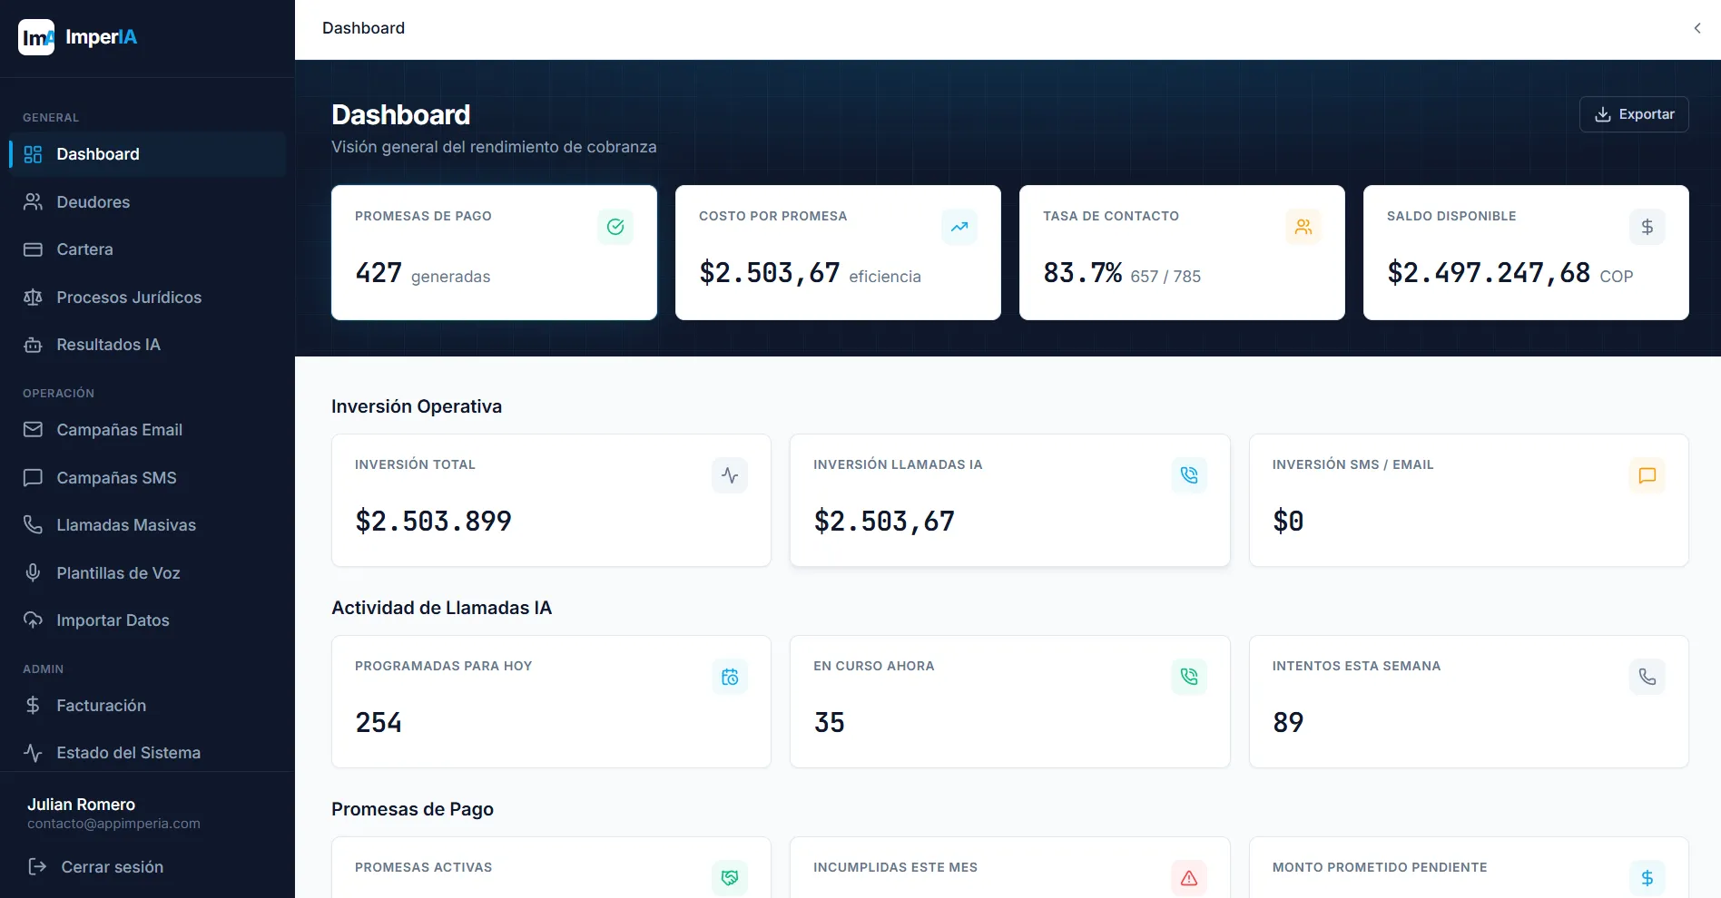Click the $2.503.899 total investment value
This screenshot has width=1721, height=898.
click(x=433, y=522)
